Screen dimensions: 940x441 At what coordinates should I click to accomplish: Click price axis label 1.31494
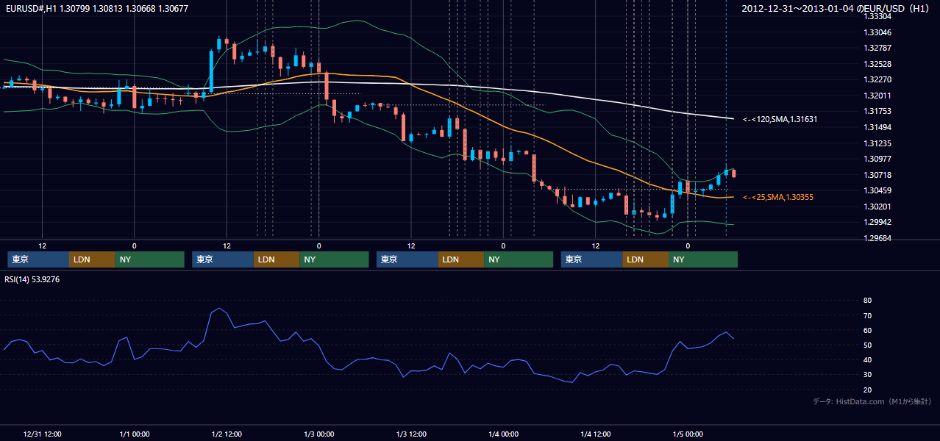pyautogui.click(x=877, y=127)
